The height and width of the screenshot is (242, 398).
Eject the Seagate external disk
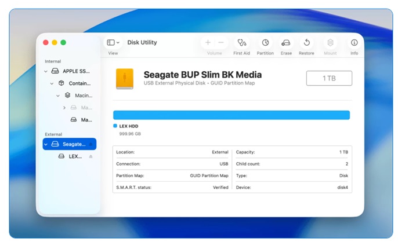(x=91, y=144)
